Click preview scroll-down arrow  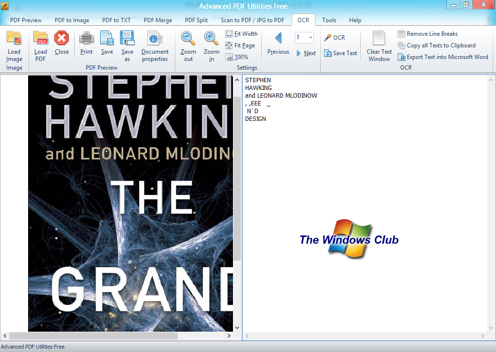coord(237,328)
